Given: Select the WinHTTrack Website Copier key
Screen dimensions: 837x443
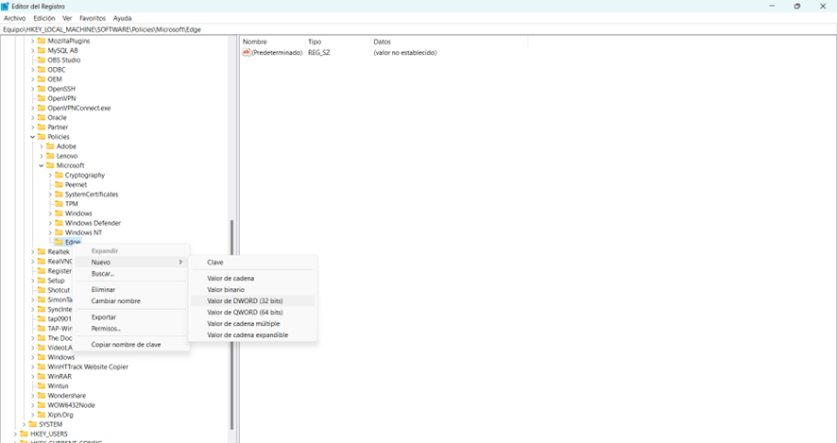Looking at the screenshot, I should pos(88,366).
